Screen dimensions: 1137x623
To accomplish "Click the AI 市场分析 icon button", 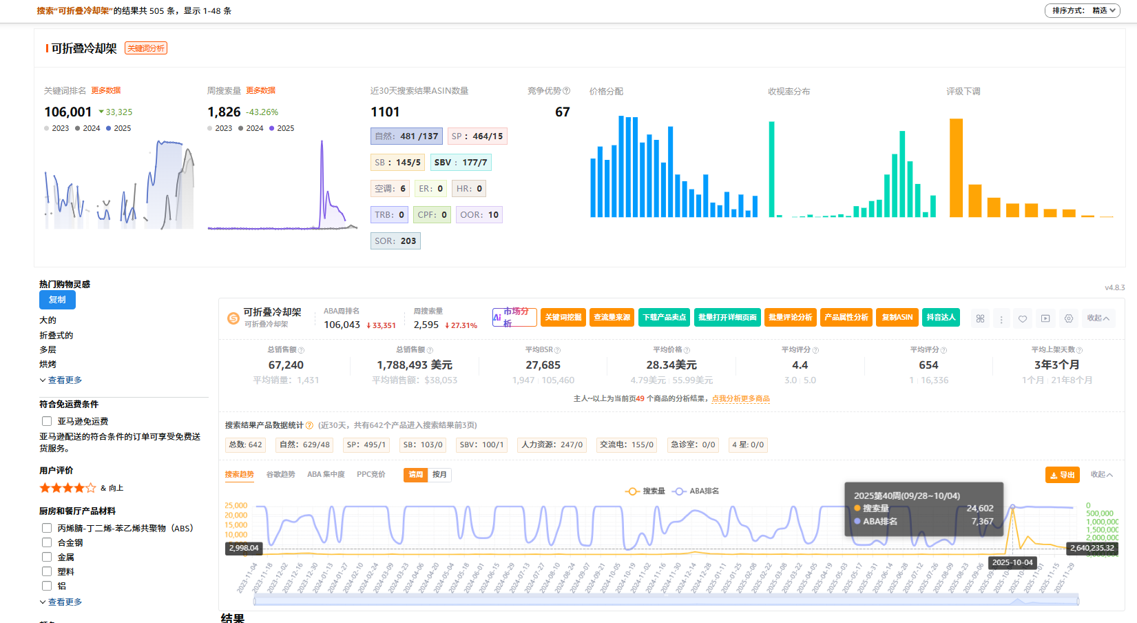I will [x=514, y=318].
